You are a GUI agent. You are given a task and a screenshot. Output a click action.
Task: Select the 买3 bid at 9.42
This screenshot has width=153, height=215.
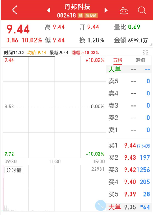pyautogui.click(x=129, y=170)
